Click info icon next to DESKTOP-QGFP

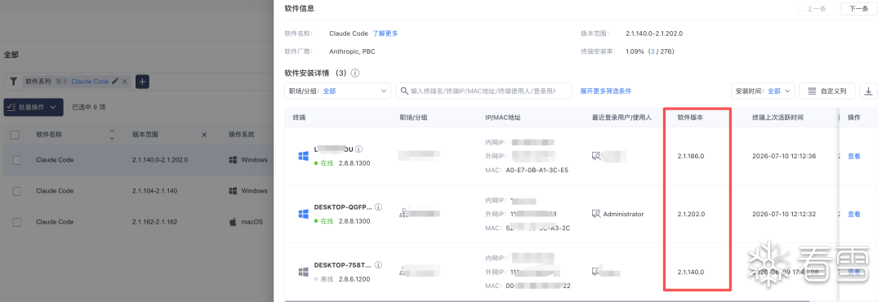[x=378, y=207]
